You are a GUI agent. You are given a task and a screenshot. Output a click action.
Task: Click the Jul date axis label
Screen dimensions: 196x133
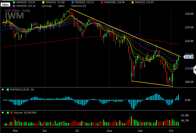[x=77, y=131]
